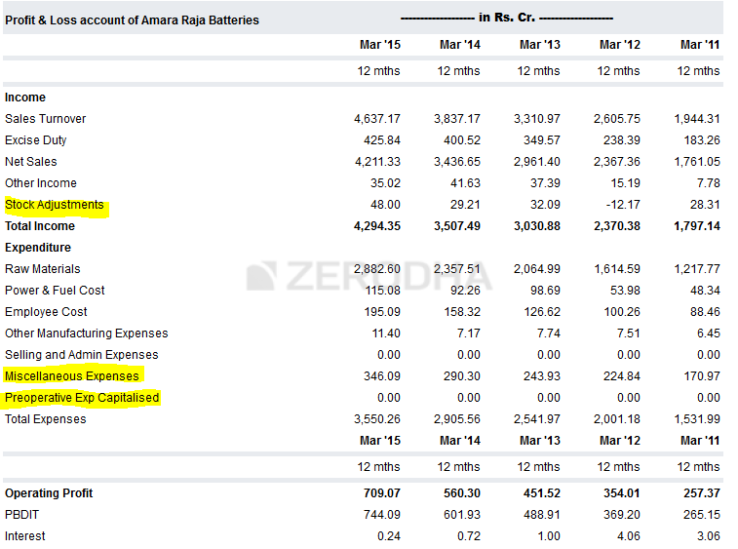Click Employee Cost value 88.46
The image size is (738, 549).
705,312
